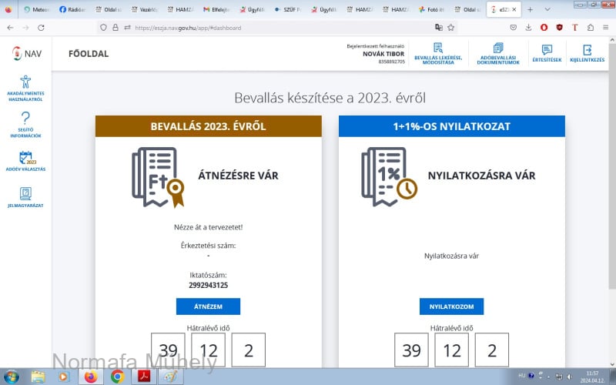616x385 pixels.
Task: Click the red Opera extension icon
Action: pyautogui.click(x=544, y=28)
